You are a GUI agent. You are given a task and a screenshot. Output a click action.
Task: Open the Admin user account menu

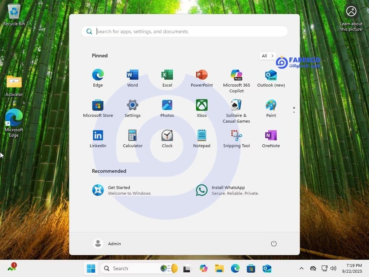pos(107,243)
